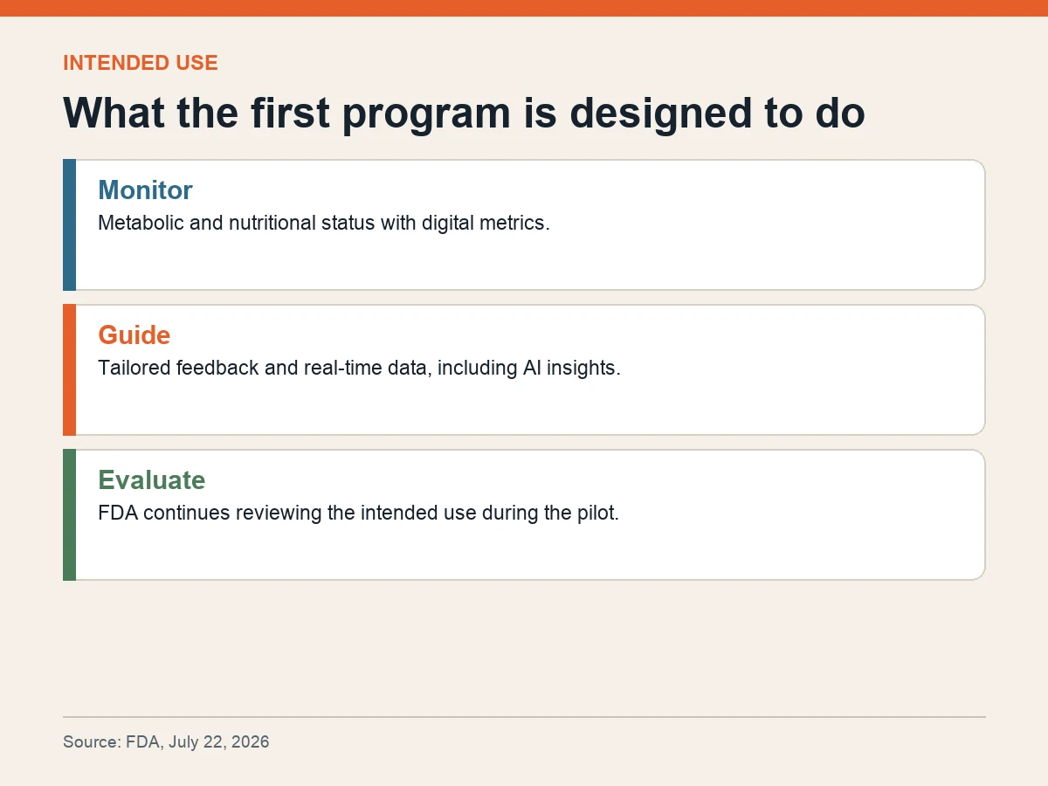Click the blue accent bar on Monitor card
Screen dimensions: 1048x786
[69, 225]
